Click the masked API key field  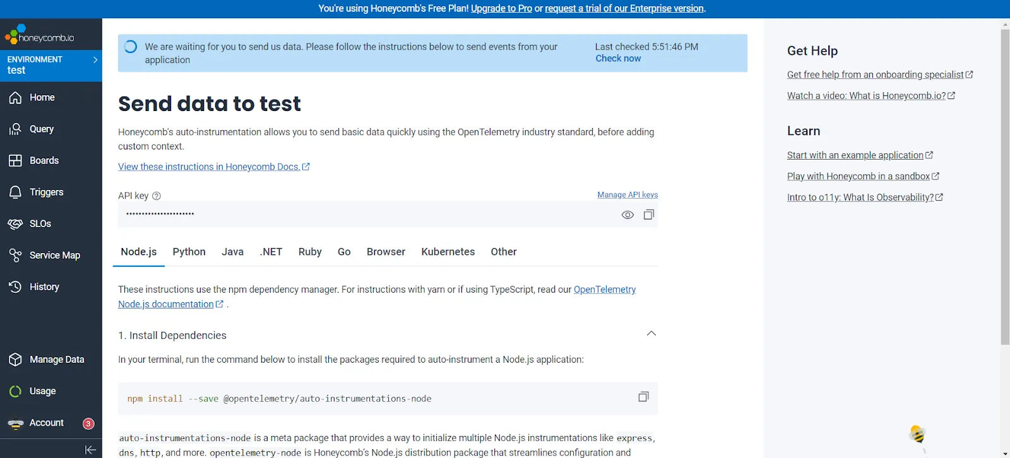366,214
